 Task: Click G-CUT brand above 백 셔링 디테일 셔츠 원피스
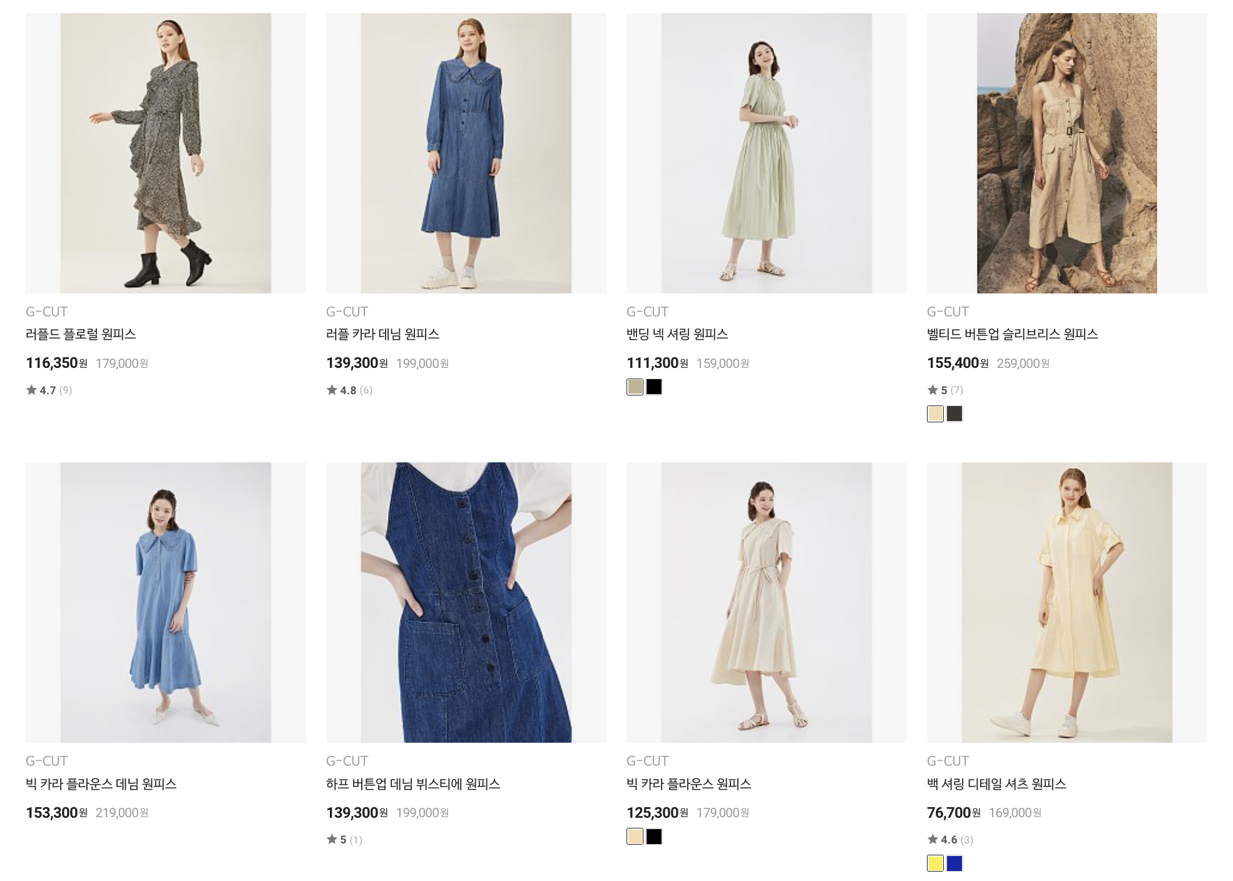pos(948,761)
